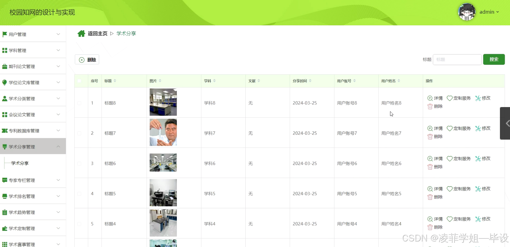Expand the 学术排名管理 chevron

[58, 196]
